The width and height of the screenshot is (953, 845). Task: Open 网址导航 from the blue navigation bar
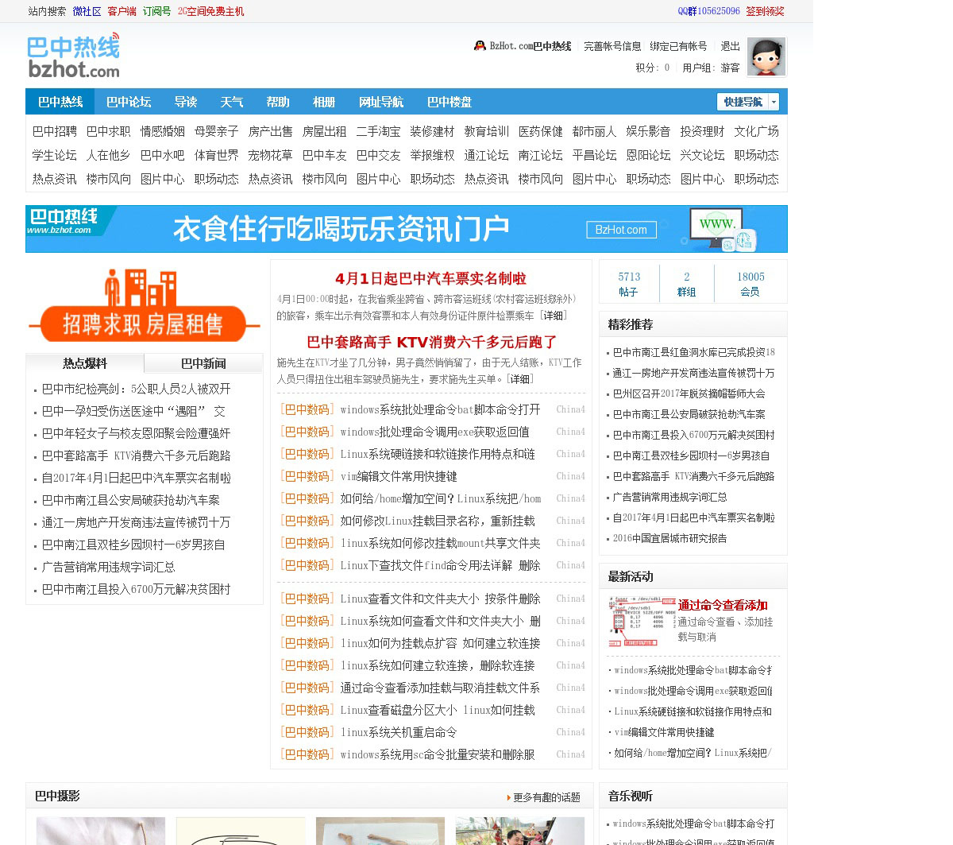(x=380, y=102)
